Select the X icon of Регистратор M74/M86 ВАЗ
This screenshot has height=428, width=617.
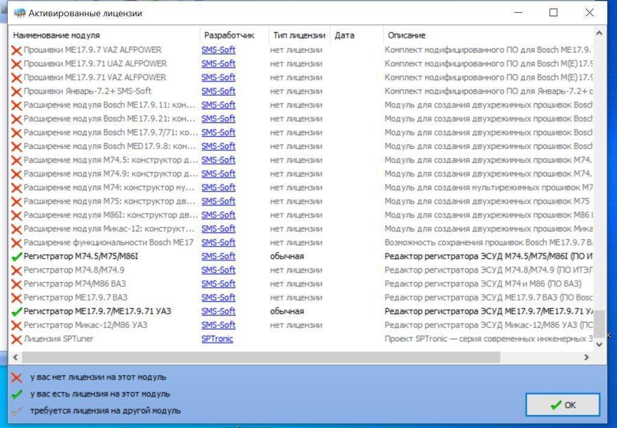(16, 284)
